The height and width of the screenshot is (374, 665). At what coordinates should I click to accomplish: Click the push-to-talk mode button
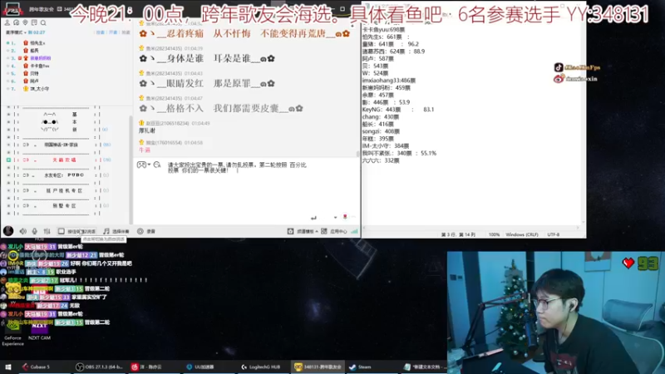76,231
